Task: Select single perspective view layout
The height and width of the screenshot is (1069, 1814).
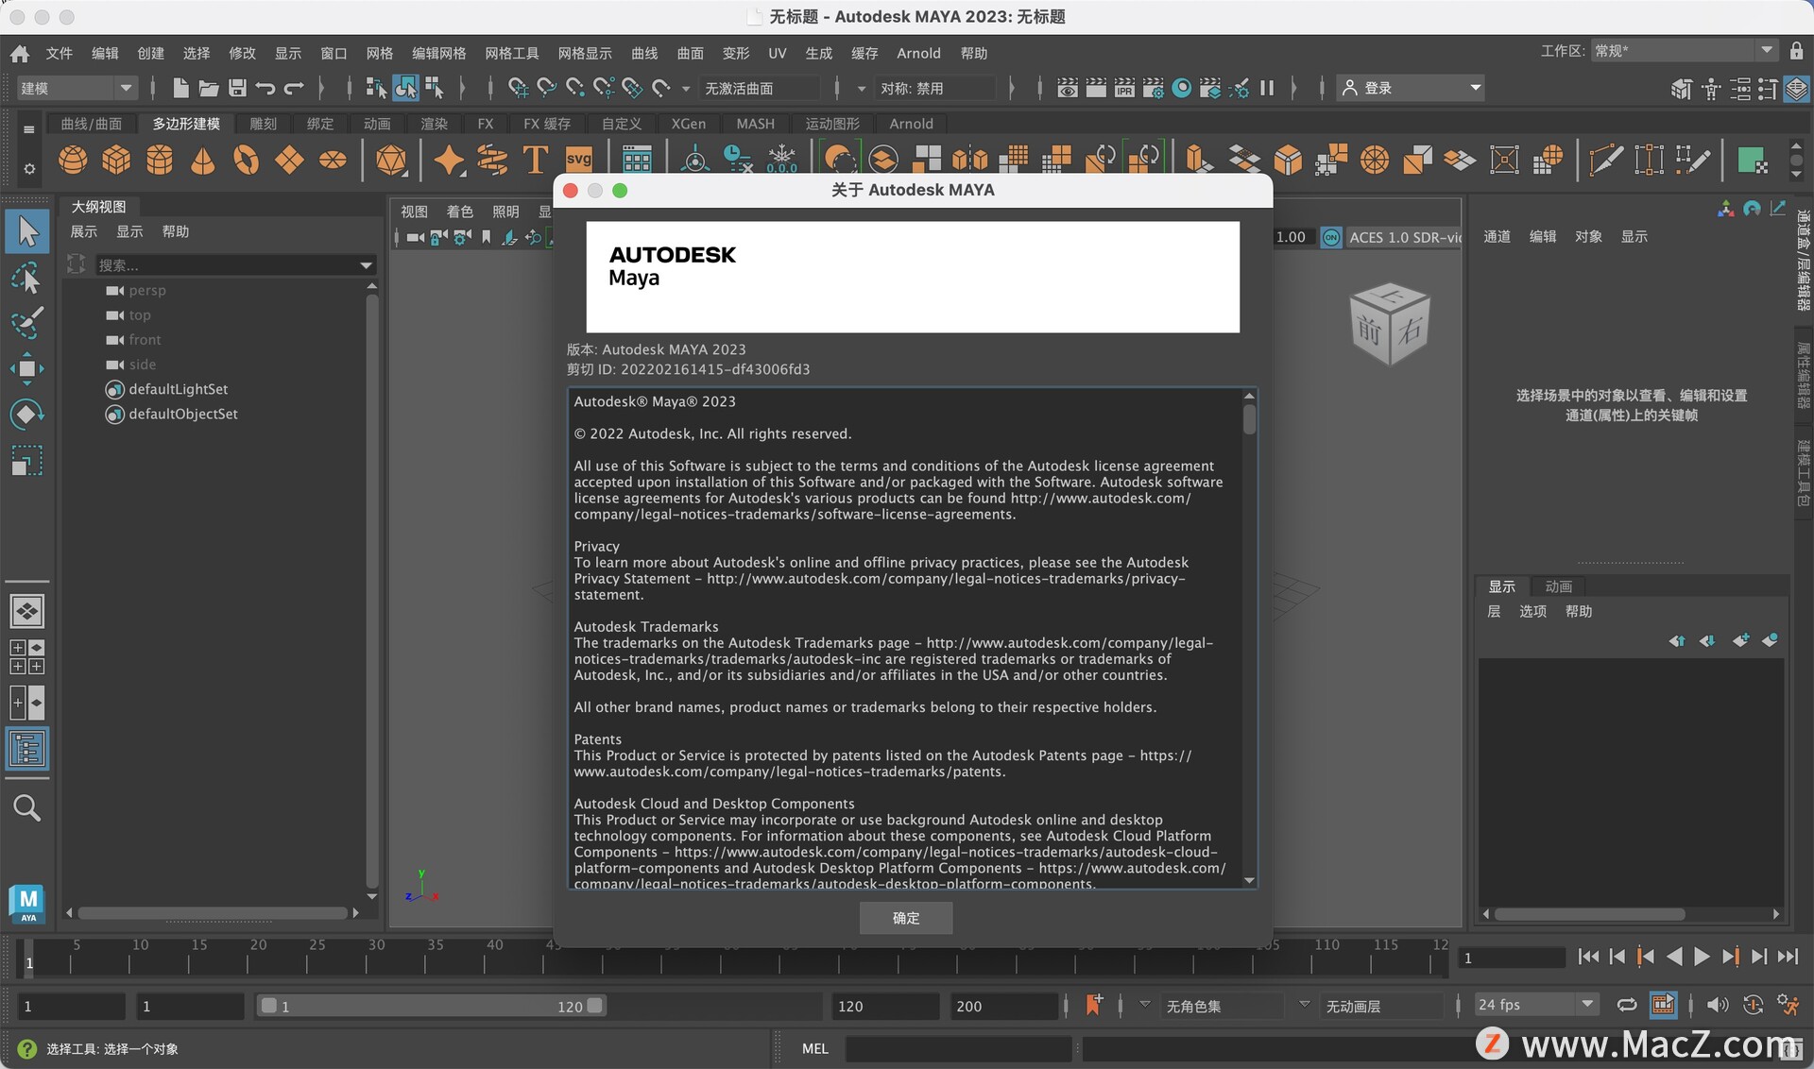Action: pos(27,611)
